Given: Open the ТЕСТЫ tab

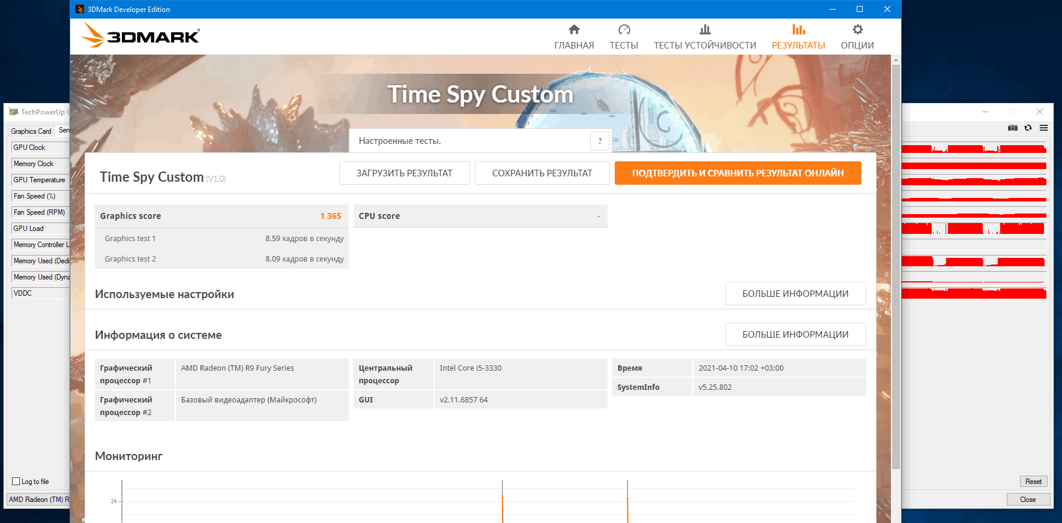Looking at the screenshot, I should click(624, 37).
